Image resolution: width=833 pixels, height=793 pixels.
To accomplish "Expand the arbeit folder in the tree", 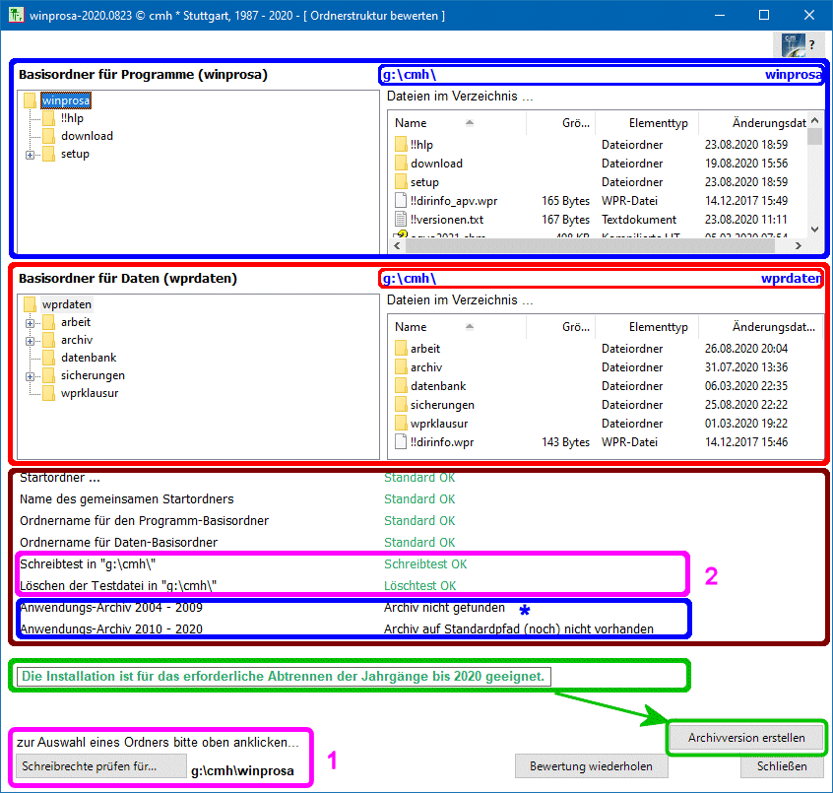I will (x=31, y=323).
